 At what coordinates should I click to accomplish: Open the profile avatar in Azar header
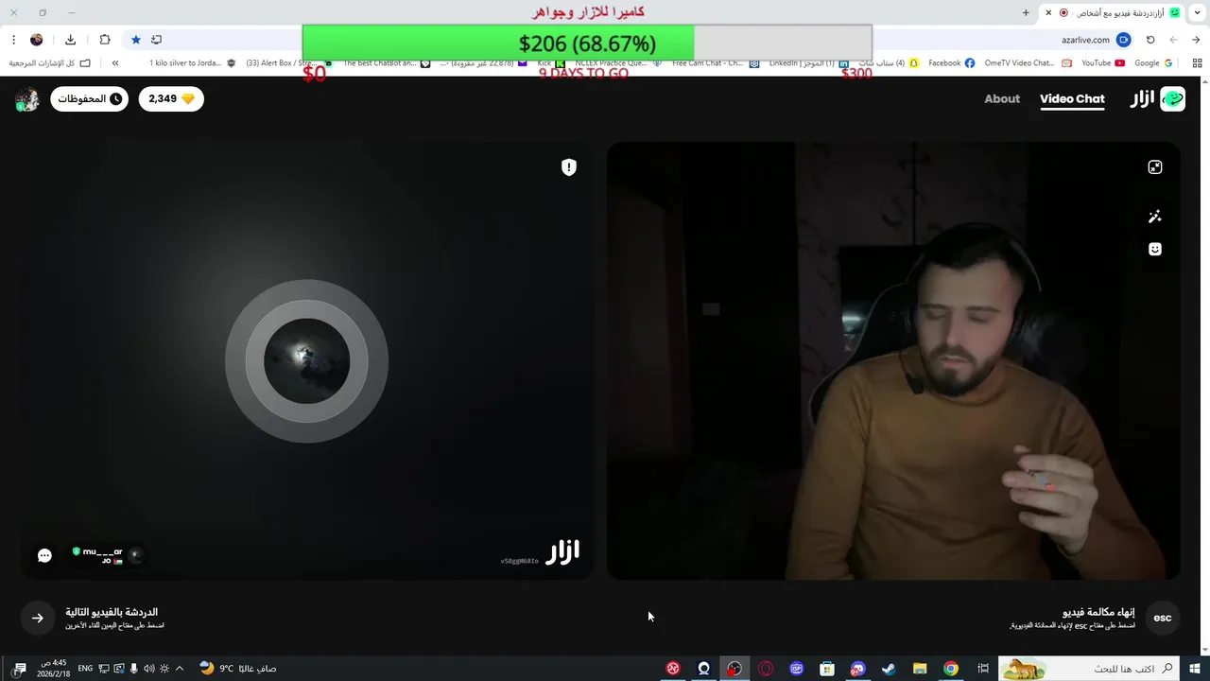26,99
